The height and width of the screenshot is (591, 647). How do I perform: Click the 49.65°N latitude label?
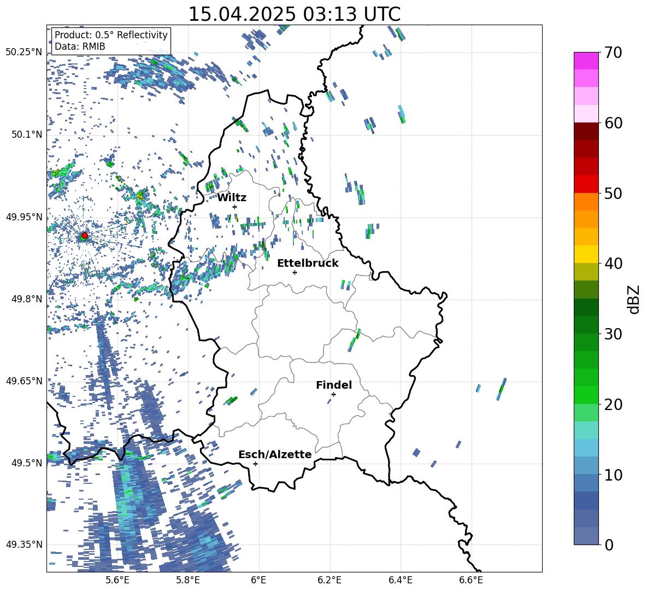tap(24, 381)
